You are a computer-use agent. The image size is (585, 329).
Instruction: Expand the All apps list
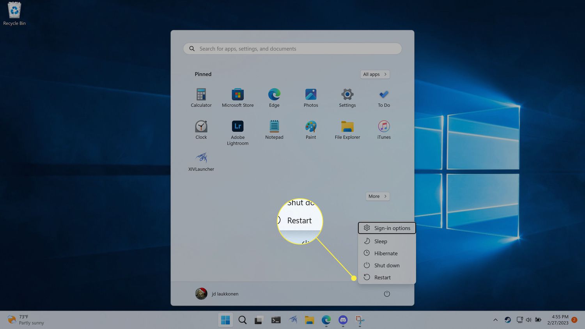coord(374,74)
